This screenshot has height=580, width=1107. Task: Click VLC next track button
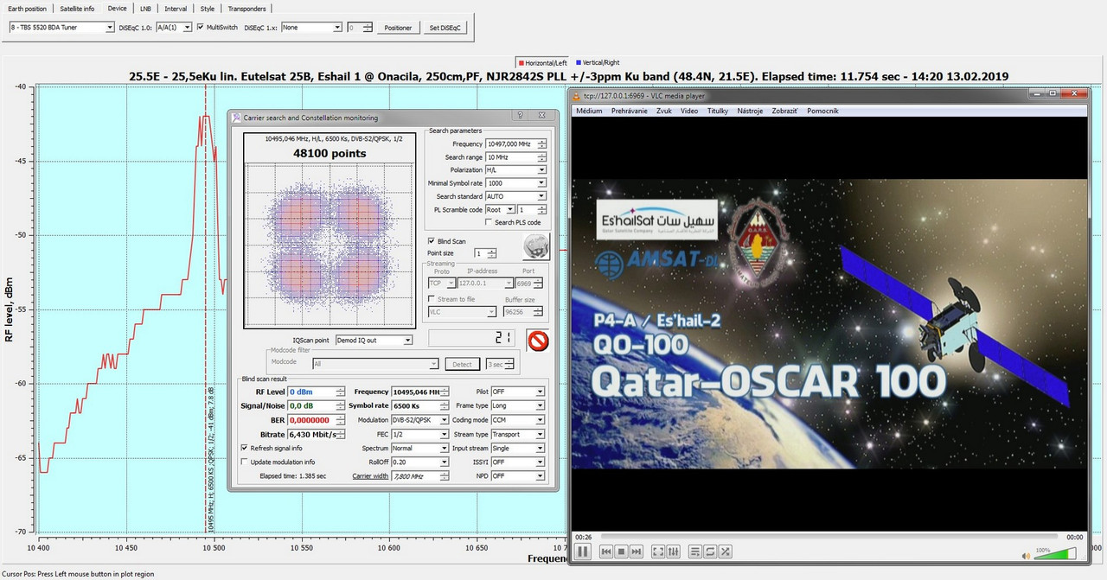click(x=637, y=551)
